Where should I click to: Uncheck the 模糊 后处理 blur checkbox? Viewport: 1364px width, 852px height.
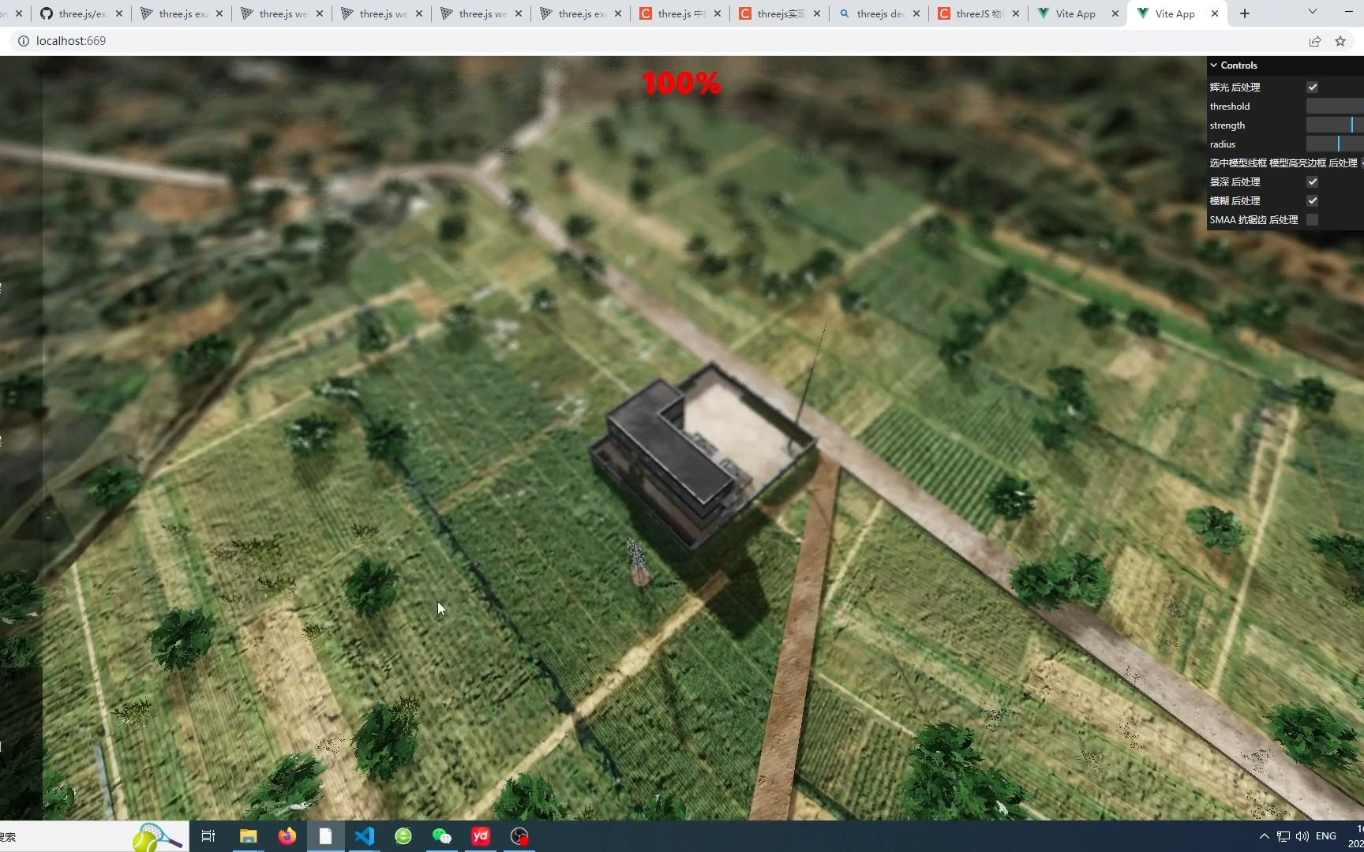pos(1312,201)
